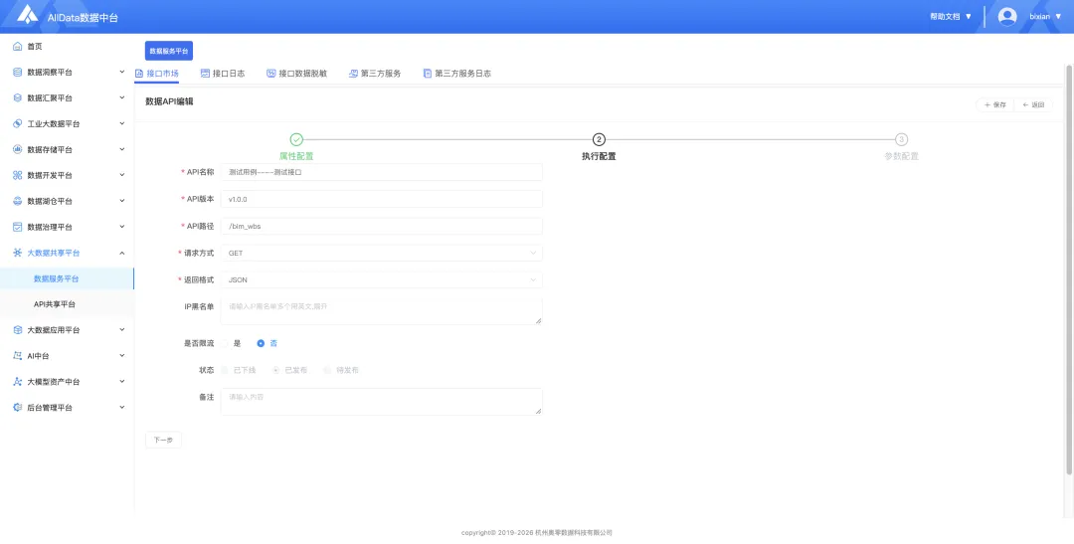Expand 数据洞察平台 chevron
The height and width of the screenshot is (544, 1074).
tap(122, 72)
